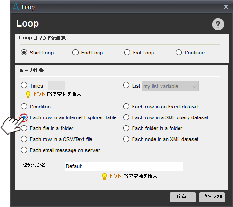The width and height of the screenshot is (233, 207).
Task: Click the hint lightbulb under Times
Action: 28,95
